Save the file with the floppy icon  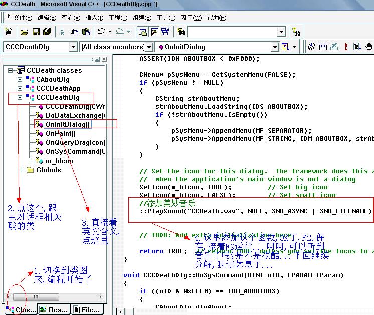pos(36,32)
